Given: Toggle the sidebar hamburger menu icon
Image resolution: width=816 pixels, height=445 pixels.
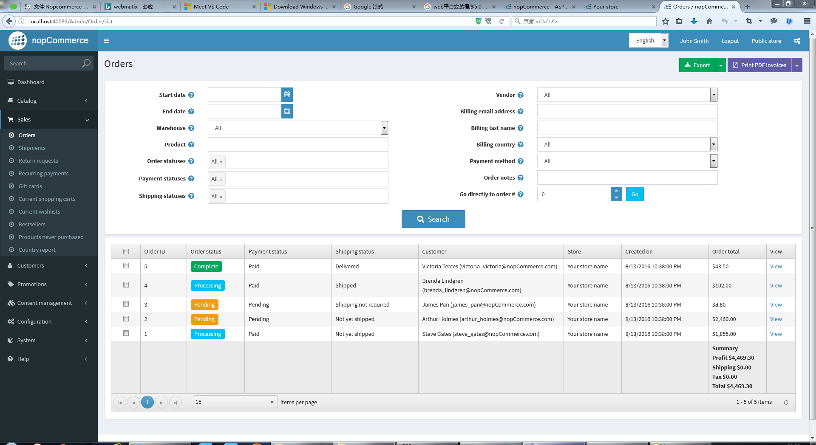Looking at the screenshot, I should 107,41.
